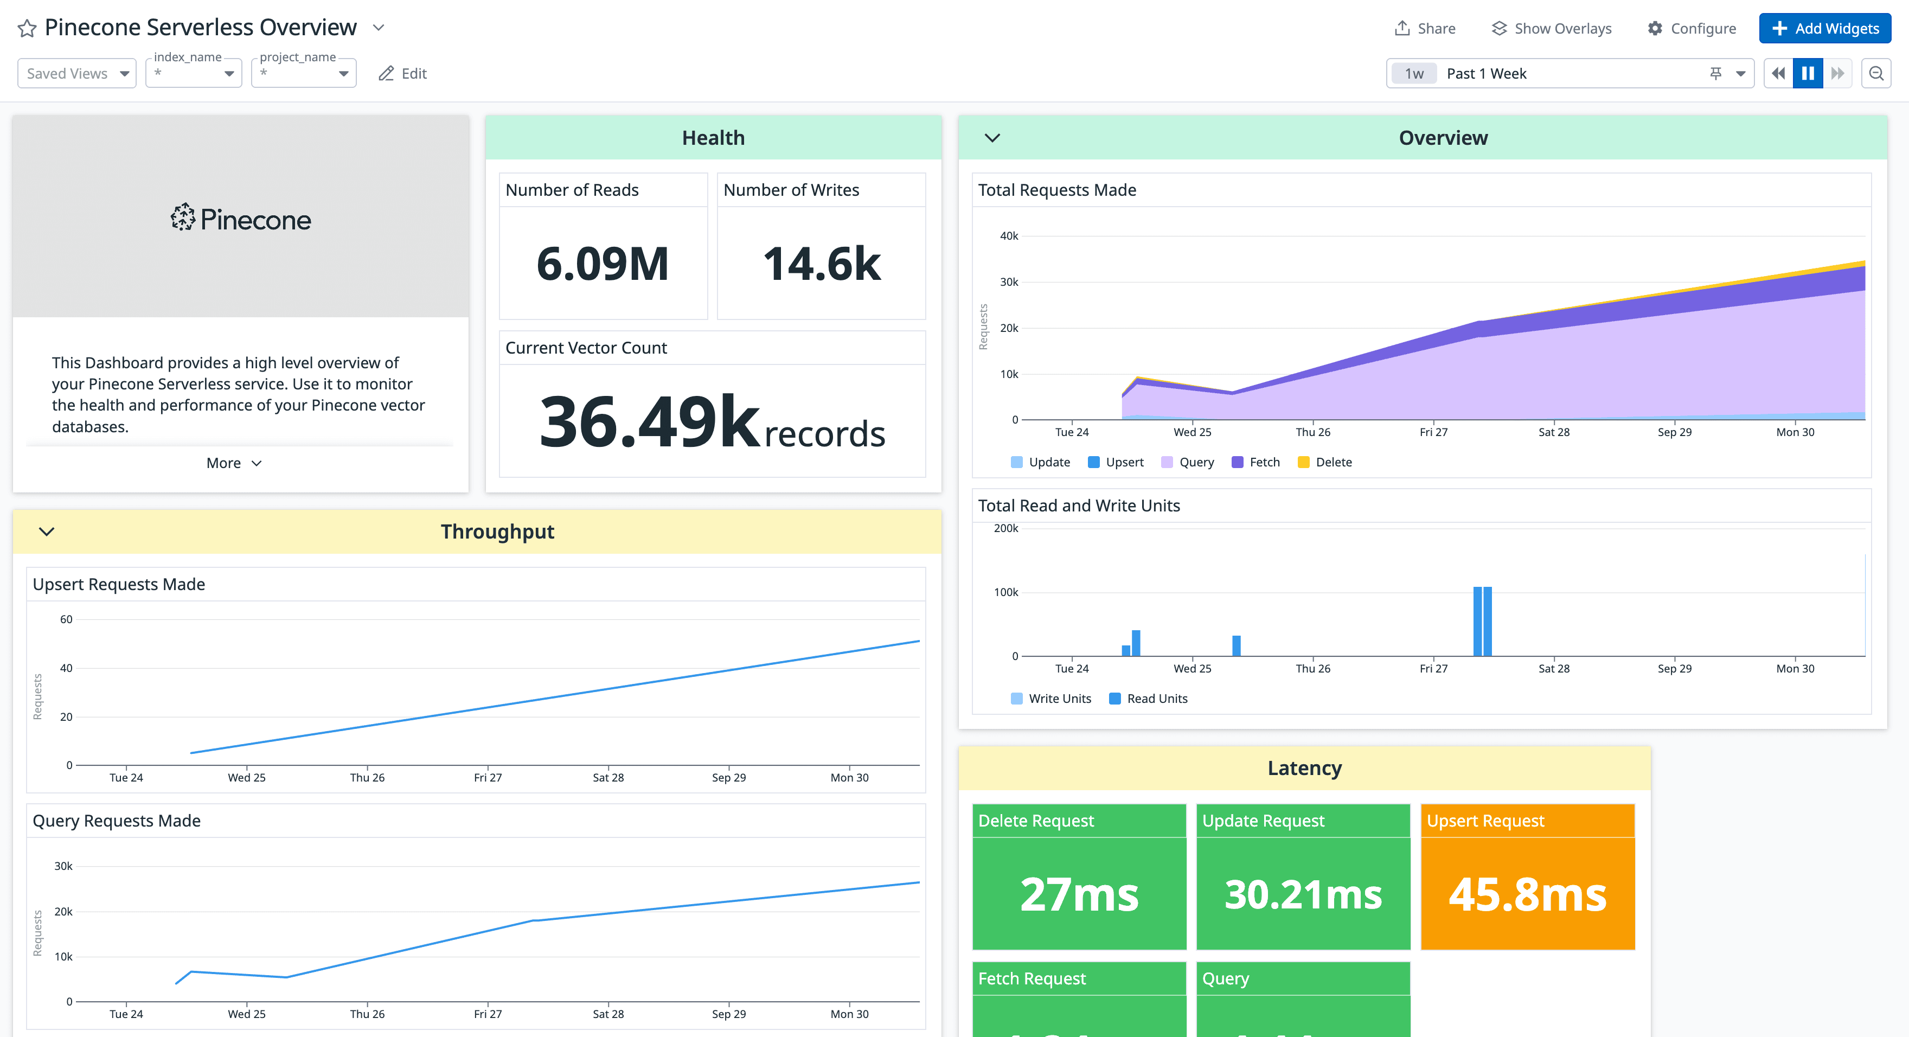Pause live dashboard updates

[x=1808, y=73]
